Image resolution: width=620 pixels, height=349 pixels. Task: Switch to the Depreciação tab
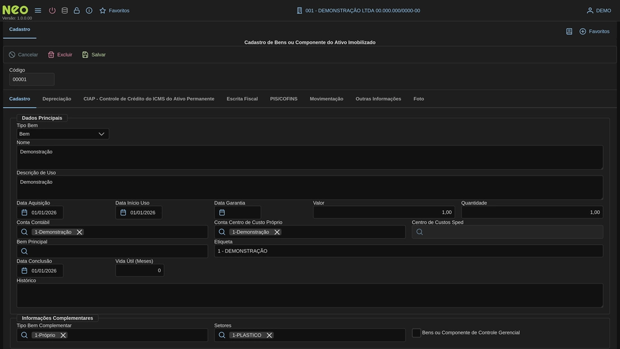(57, 99)
